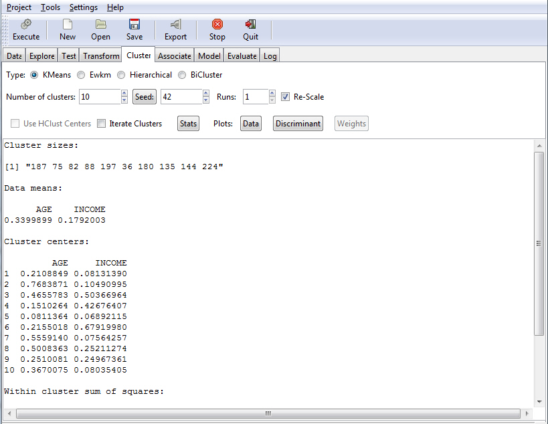Click the vertical scrollbar thumb in output

(539, 243)
